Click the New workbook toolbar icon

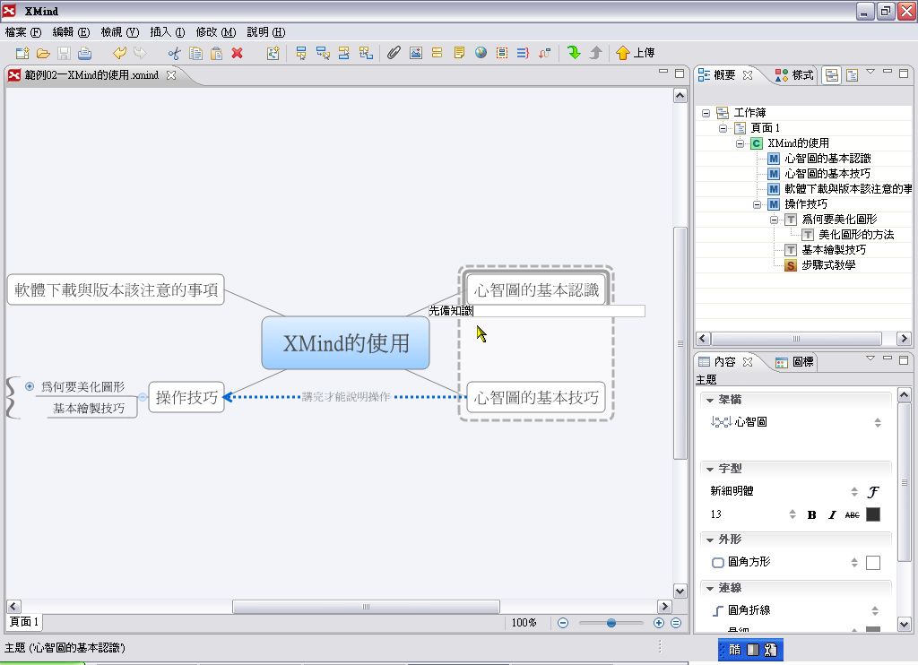click(x=22, y=53)
